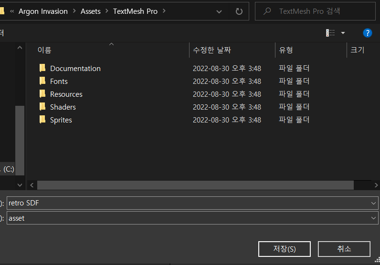Click the Fonts folder name
Viewport: 380px width, 265px height.
tap(59, 82)
